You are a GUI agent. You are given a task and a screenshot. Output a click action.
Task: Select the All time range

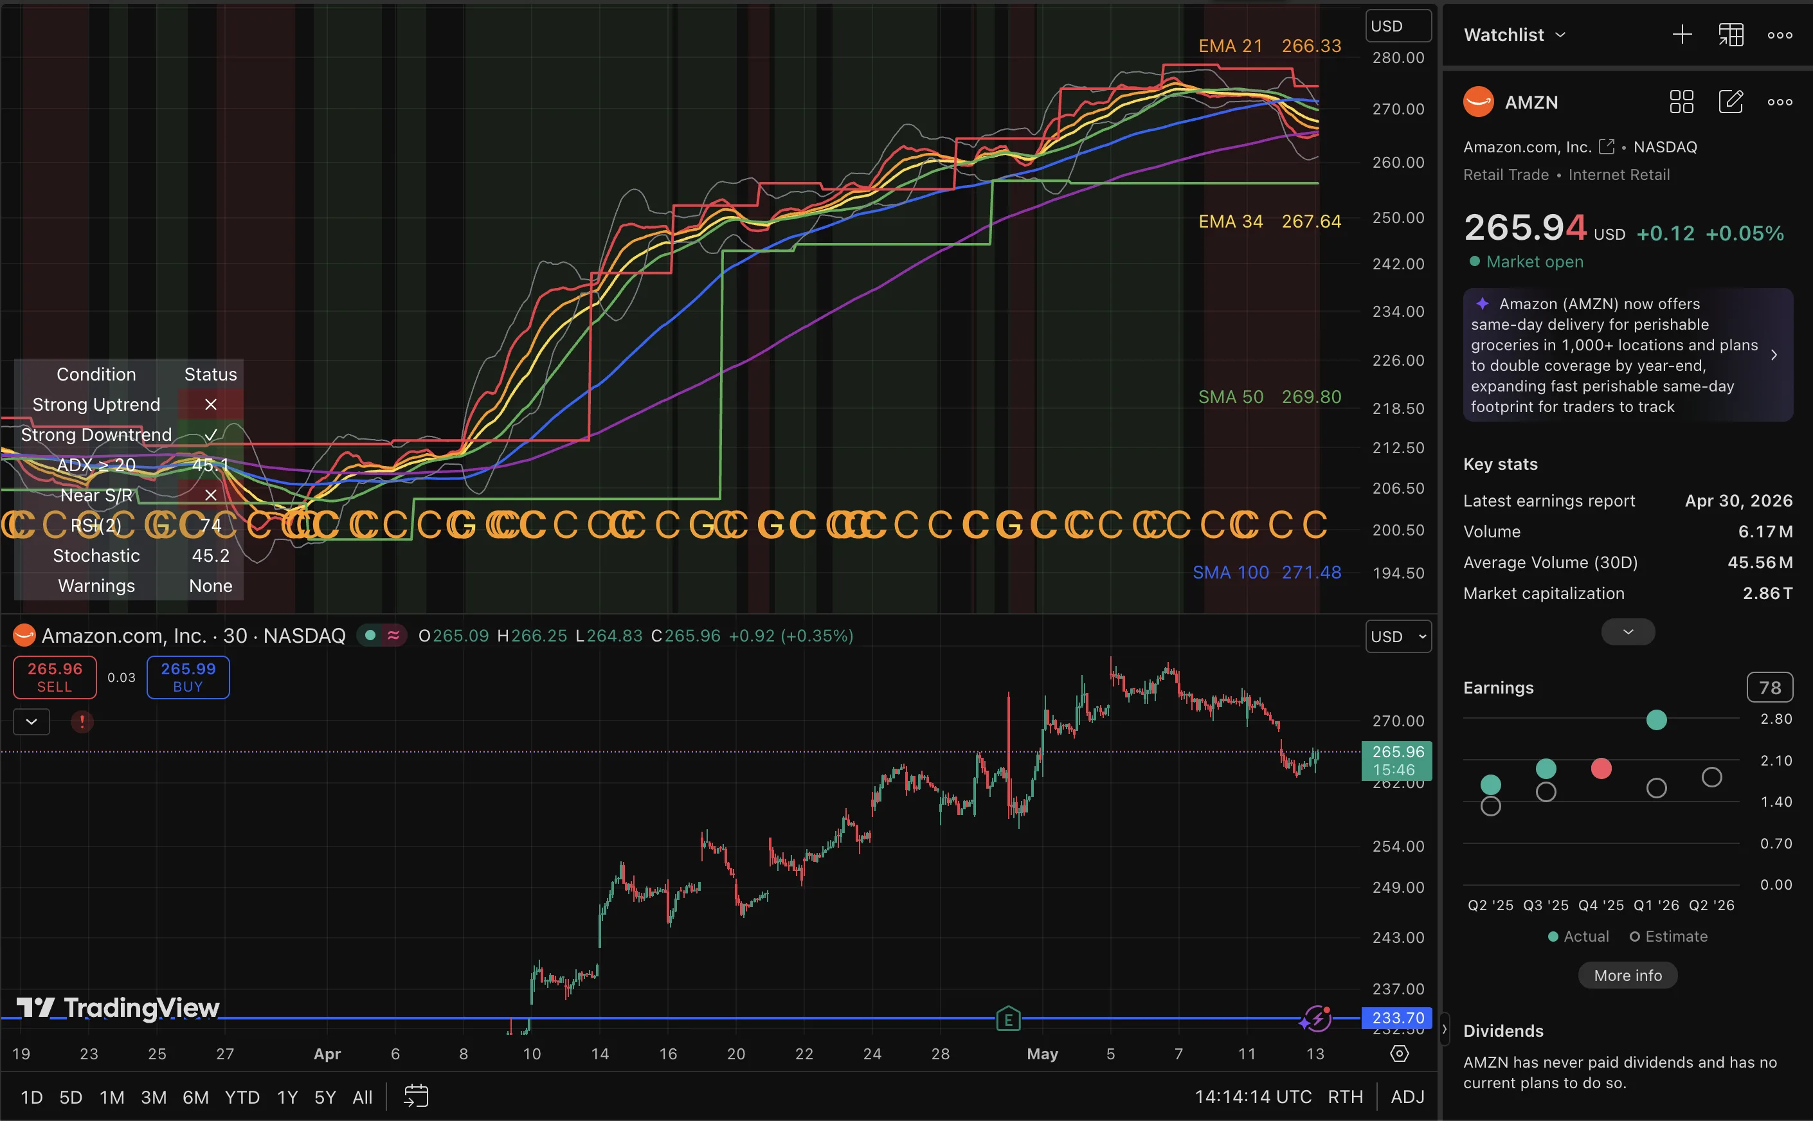click(362, 1097)
